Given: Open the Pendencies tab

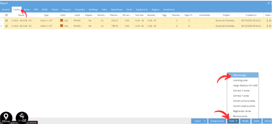Looking at the screenshot, I should (169, 10).
